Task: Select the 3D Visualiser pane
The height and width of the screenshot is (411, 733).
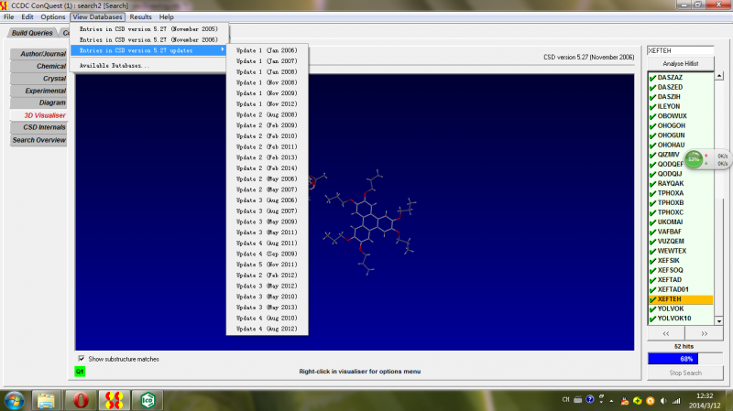Action: pos(38,115)
